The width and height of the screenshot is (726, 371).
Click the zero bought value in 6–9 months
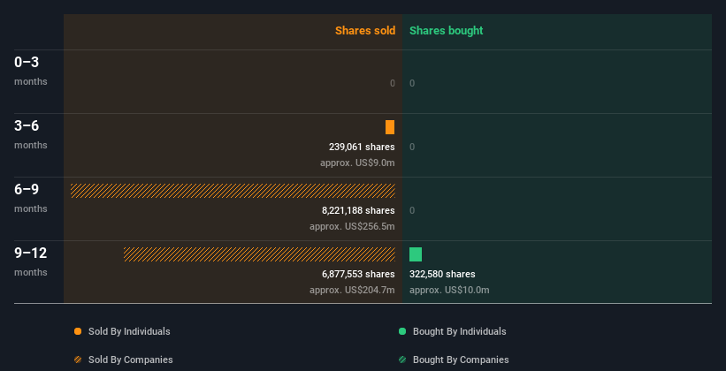[412, 210]
